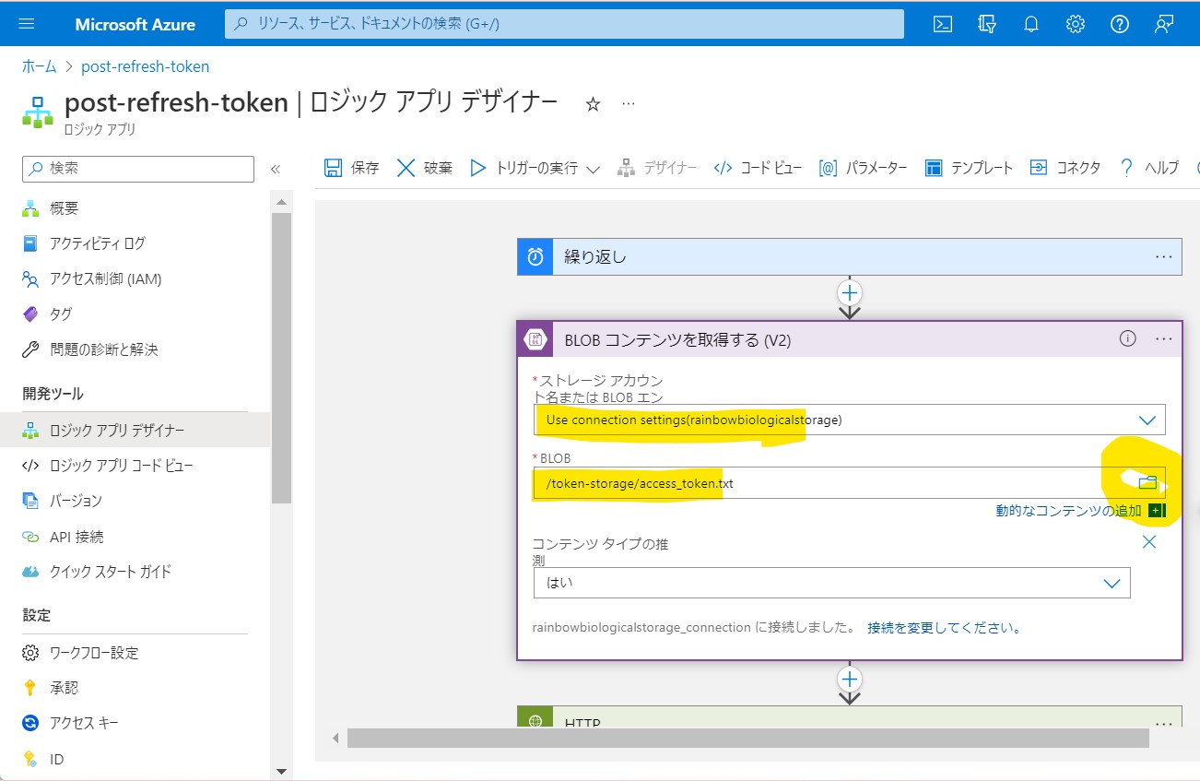Remove the コンテンツ タイプの推測 parameter with X
1200x781 pixels.
click(x=1149, y=542)
